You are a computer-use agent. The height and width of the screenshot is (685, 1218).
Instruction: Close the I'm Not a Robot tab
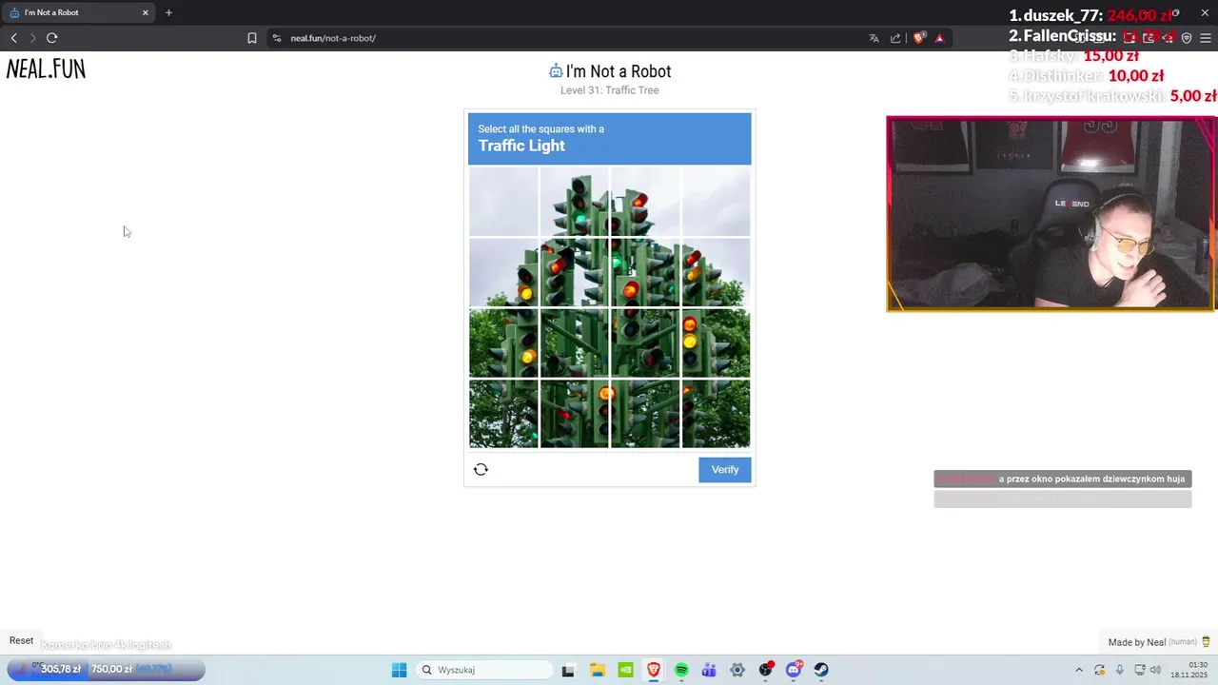146,12
